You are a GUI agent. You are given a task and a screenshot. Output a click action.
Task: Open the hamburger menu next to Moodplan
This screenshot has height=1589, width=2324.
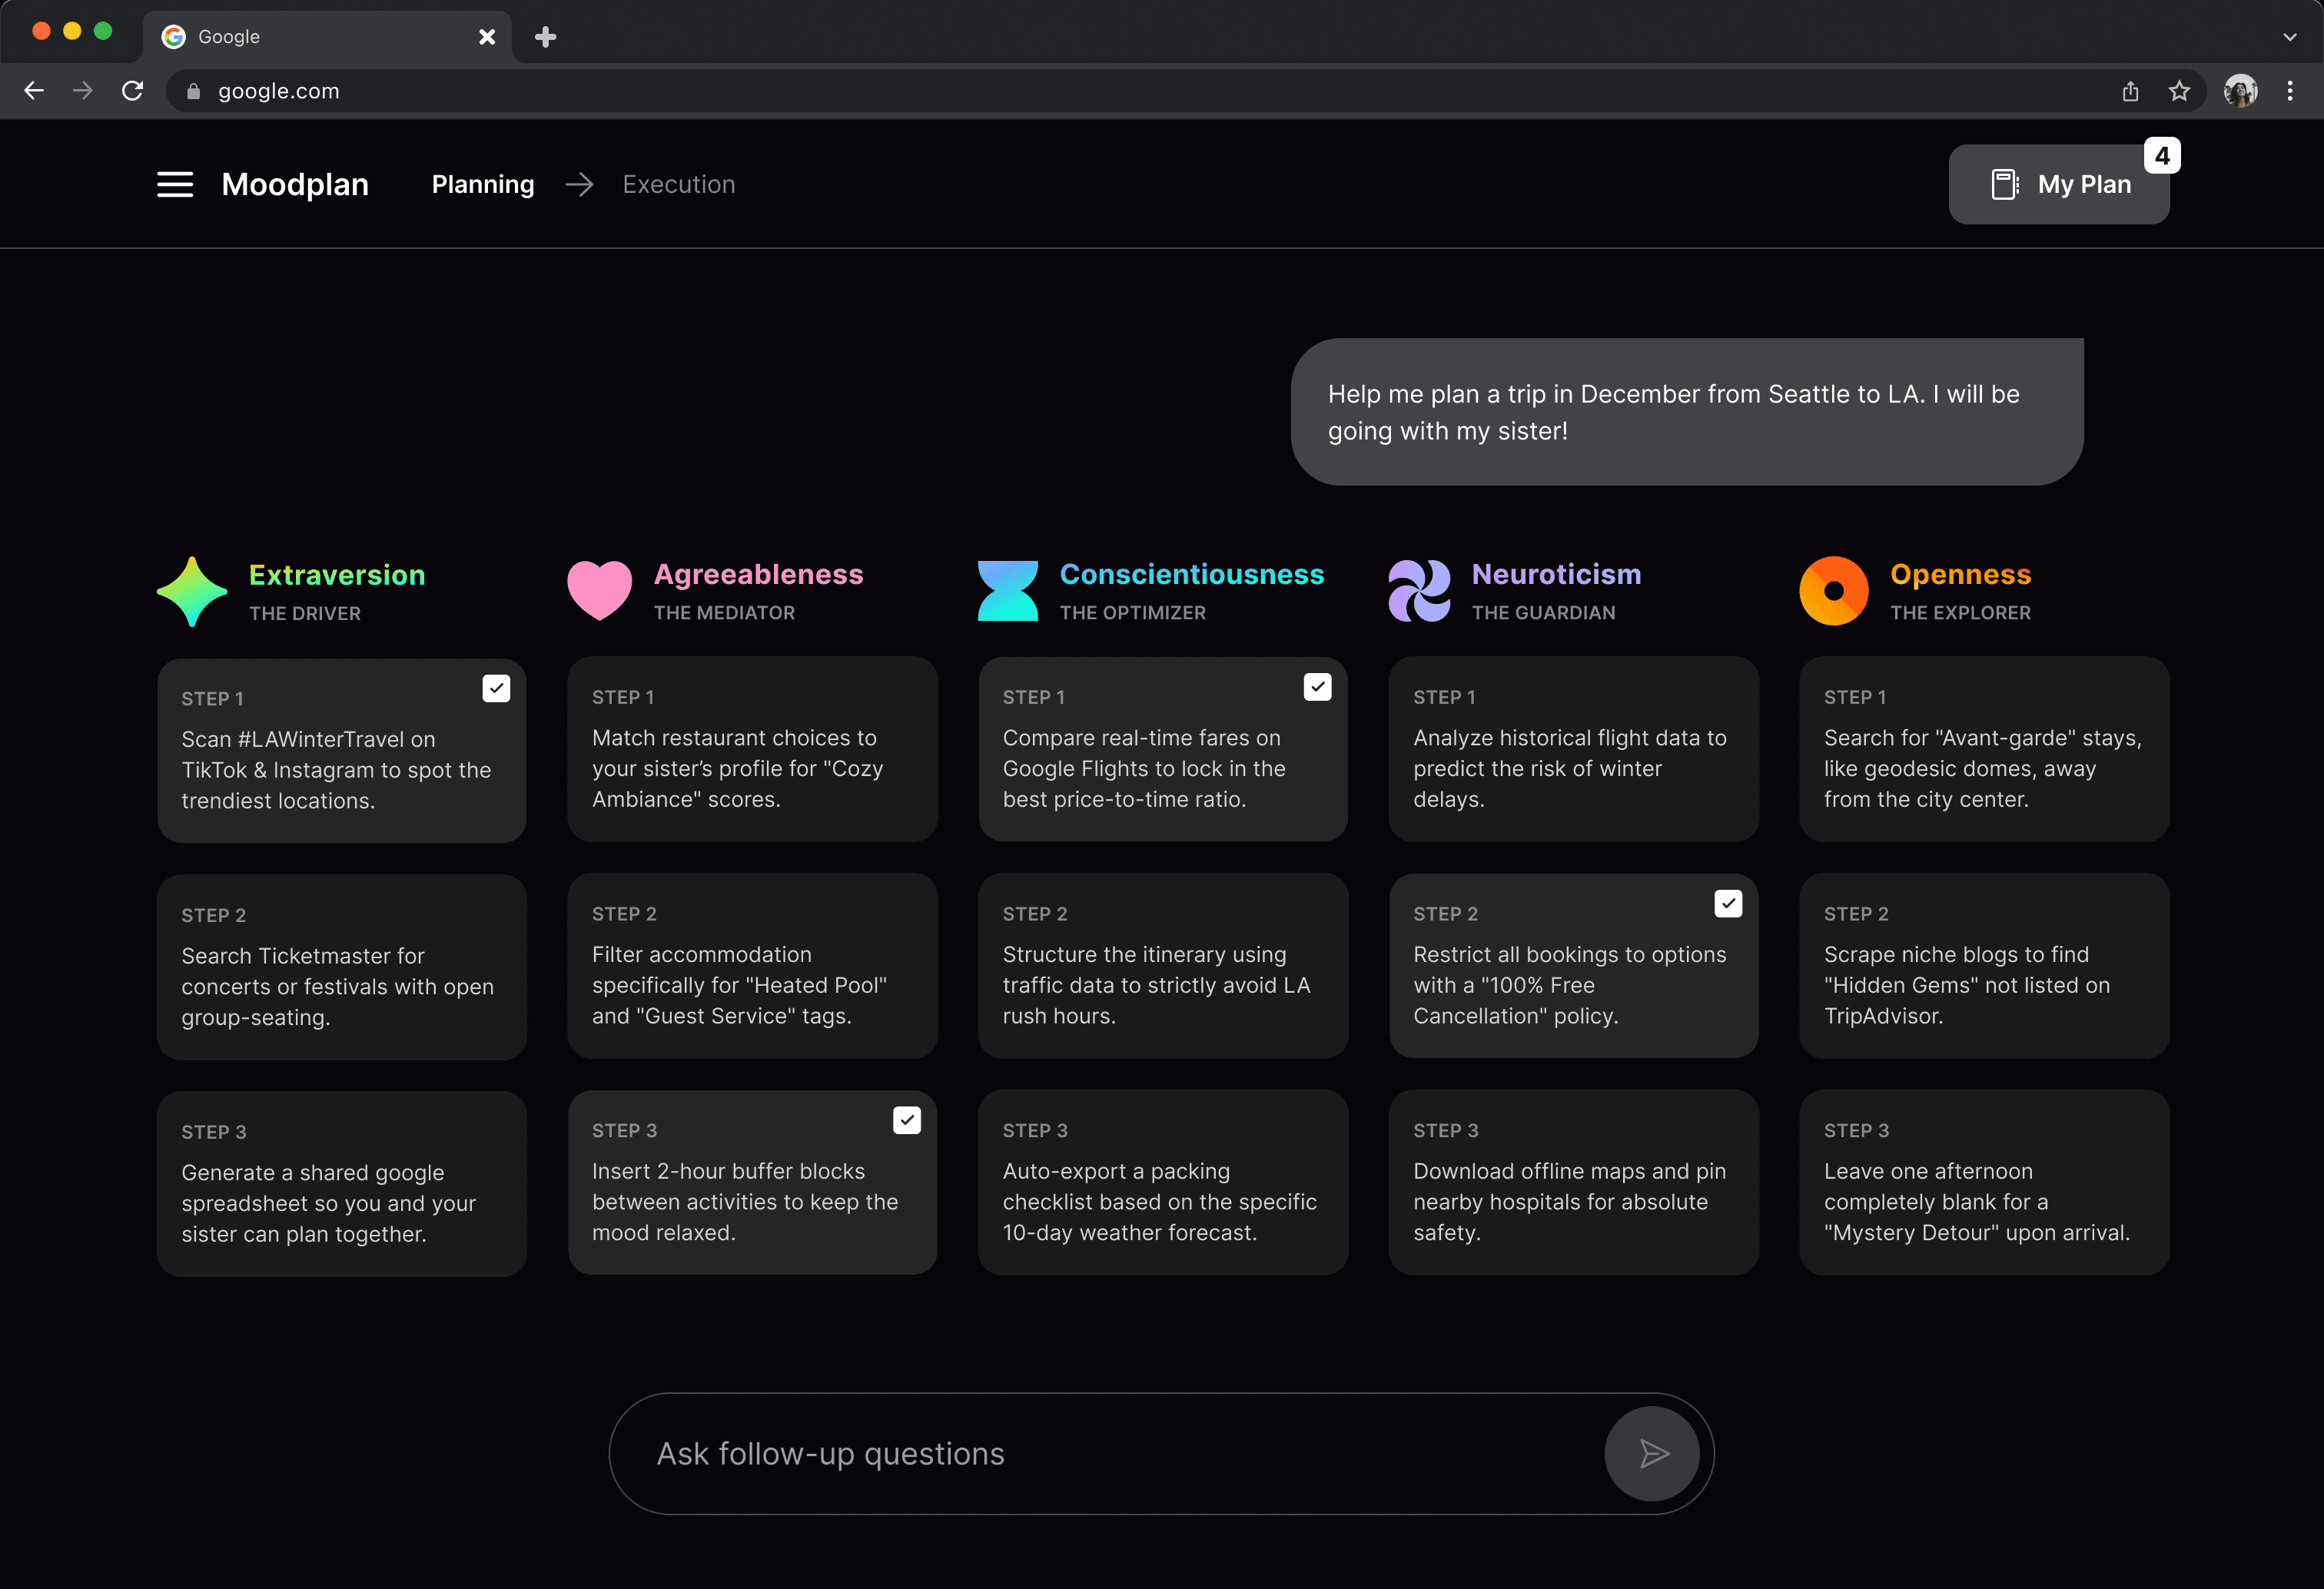[175, 184]
